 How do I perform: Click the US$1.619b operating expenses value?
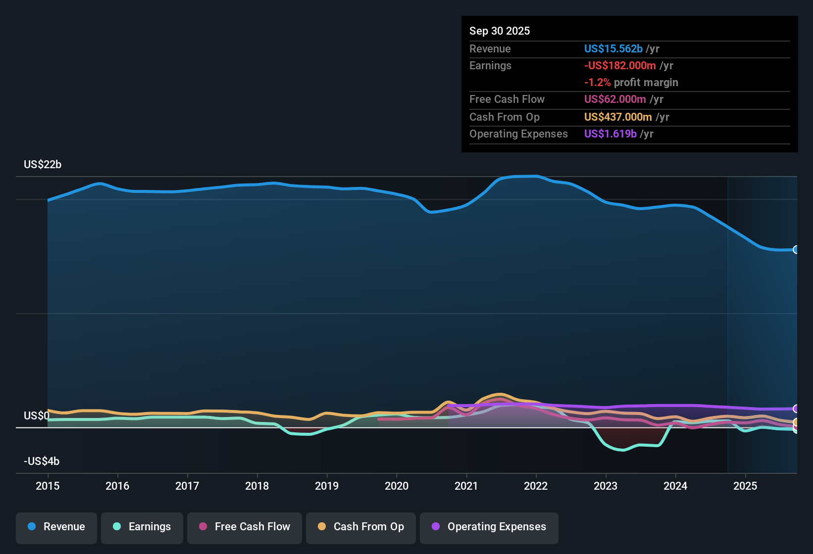pos(610,134)
